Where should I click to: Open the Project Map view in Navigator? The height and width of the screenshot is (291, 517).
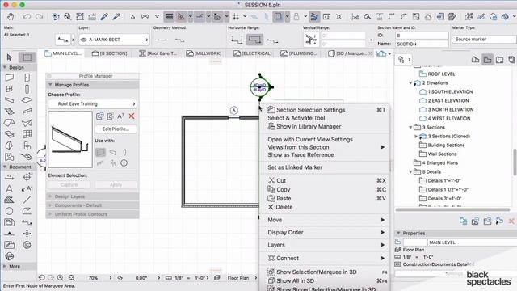(475, 60)
